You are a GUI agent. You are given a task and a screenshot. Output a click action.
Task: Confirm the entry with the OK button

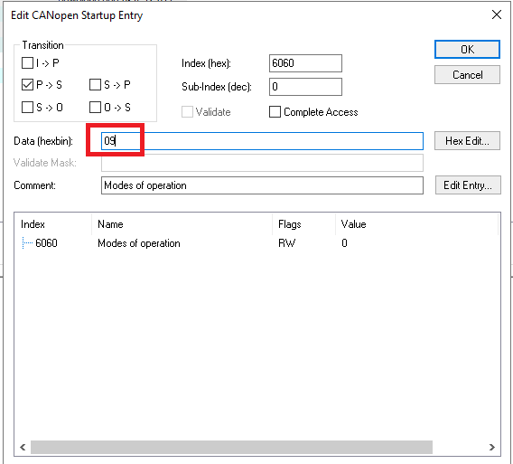point(467,50)
